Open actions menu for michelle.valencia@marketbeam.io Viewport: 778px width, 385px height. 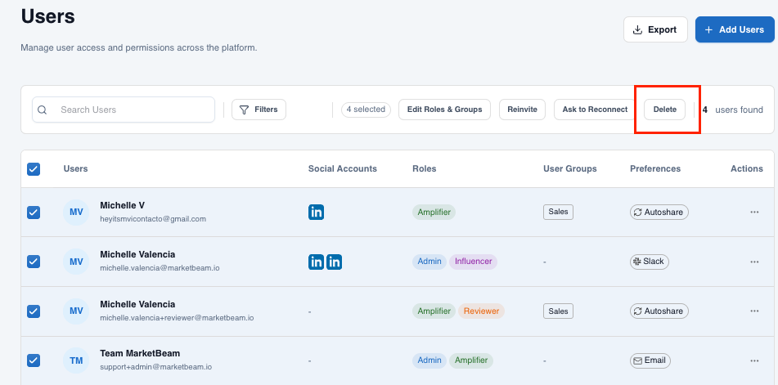coord(754,262)
